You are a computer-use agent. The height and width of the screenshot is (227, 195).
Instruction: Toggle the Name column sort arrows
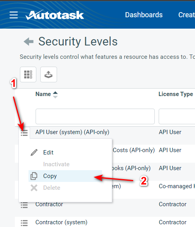click(55, 95)
